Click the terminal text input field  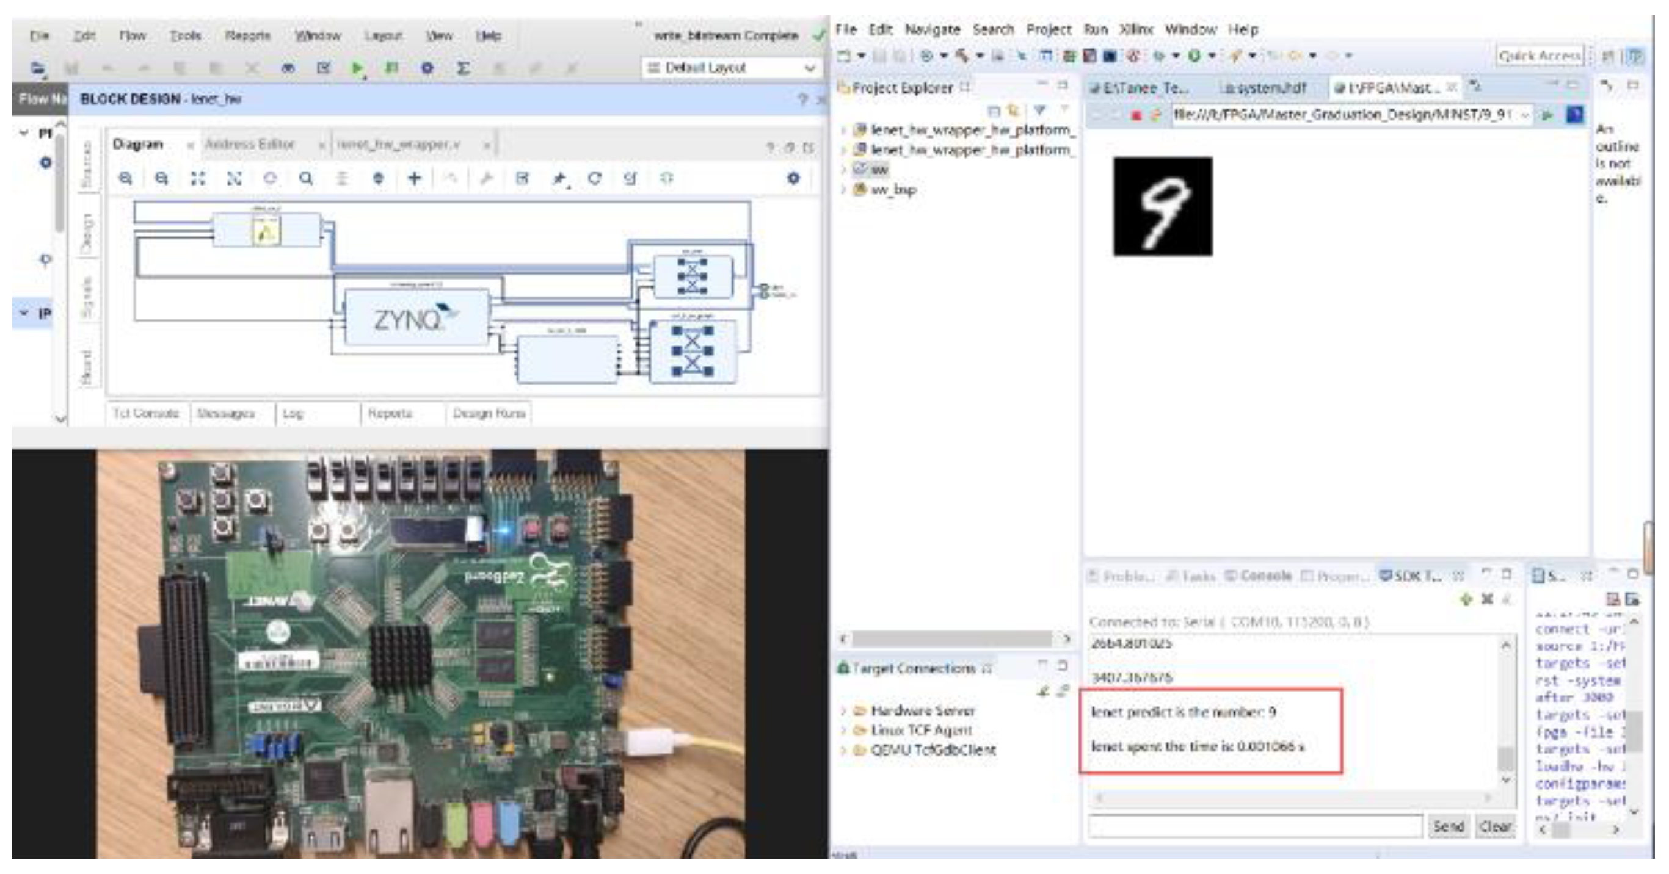pos(1254,826)
